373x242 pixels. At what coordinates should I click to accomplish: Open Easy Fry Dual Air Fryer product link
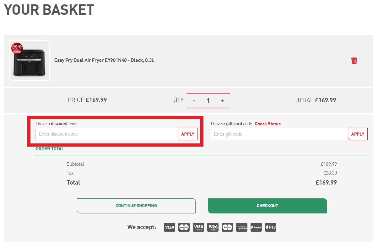[x=104, y=60]
